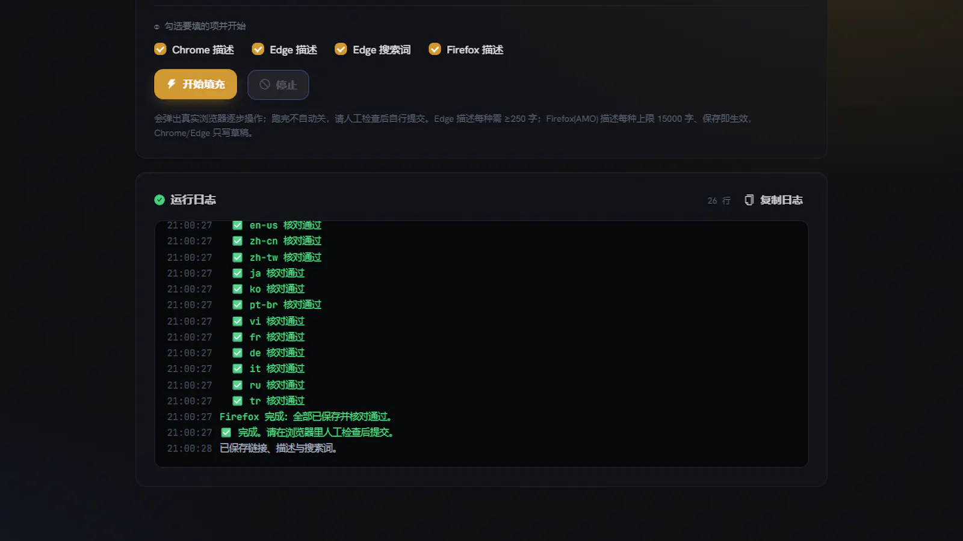Image resolution: width=963 pixels, height=541 pixels.
Task: Click the 停止 button
Action: tap(278, 85)
